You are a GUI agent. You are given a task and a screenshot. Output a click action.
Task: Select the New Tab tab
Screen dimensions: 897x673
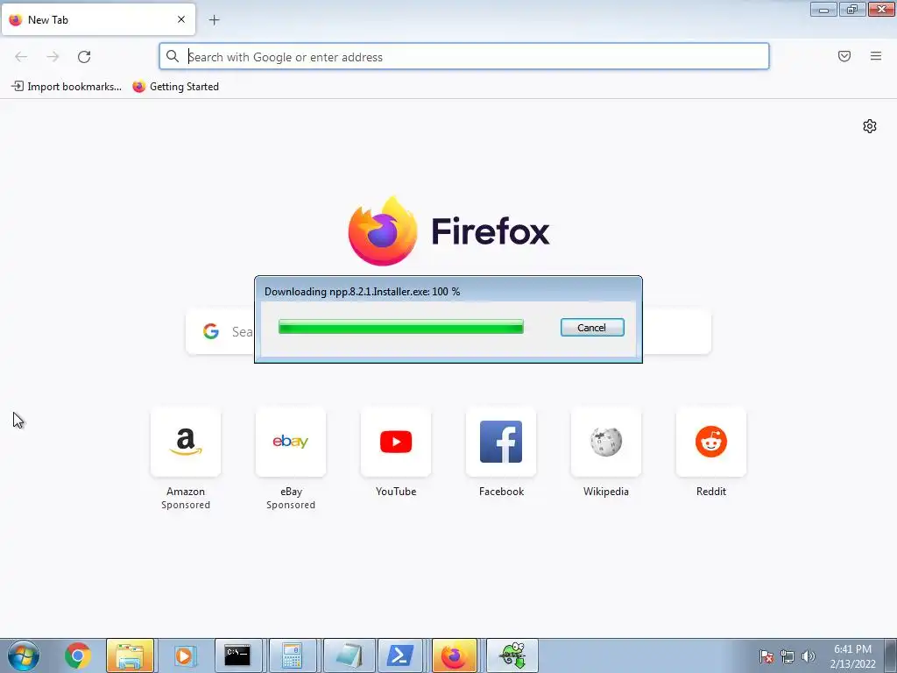98,19
